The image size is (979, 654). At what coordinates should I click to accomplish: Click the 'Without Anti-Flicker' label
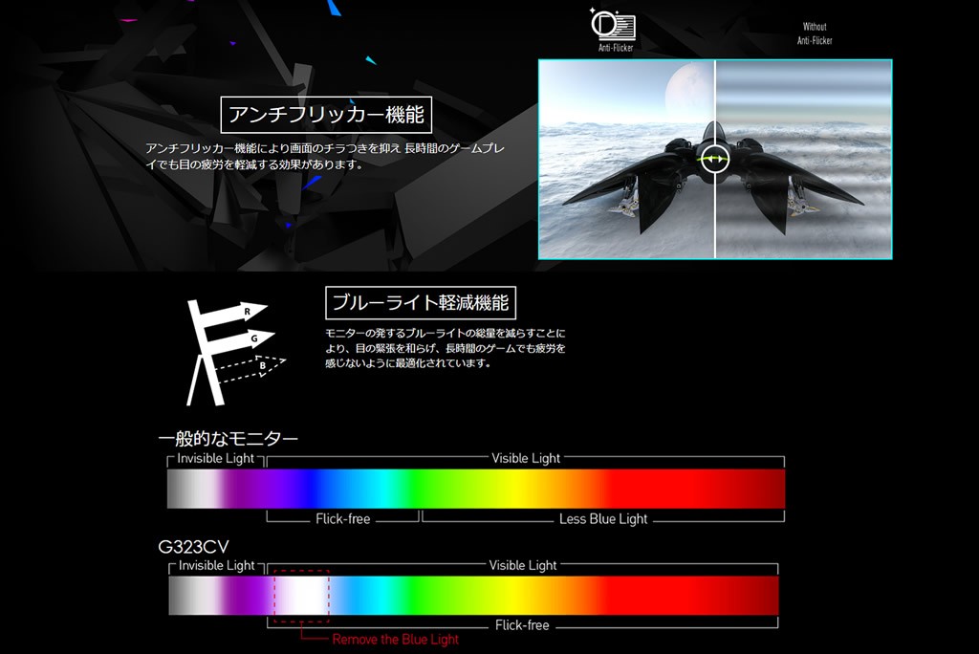pyautogui.click(x=815, y=33)
